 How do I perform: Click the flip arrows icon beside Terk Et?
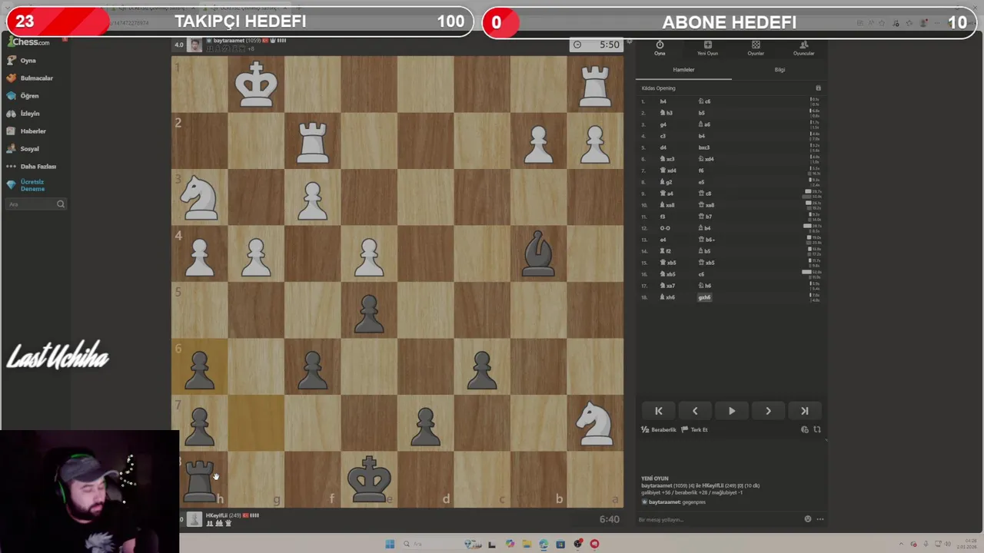pyautogui.click(x=817, y=430)
